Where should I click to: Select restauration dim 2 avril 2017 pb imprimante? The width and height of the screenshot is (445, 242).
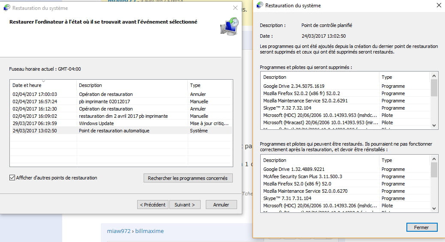pyautogui.click(x=121, y=116)
